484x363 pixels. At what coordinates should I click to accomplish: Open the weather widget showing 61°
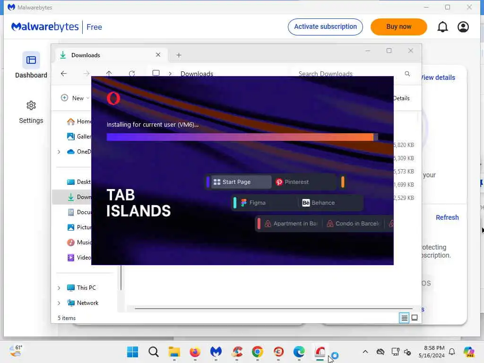[16, 351]
